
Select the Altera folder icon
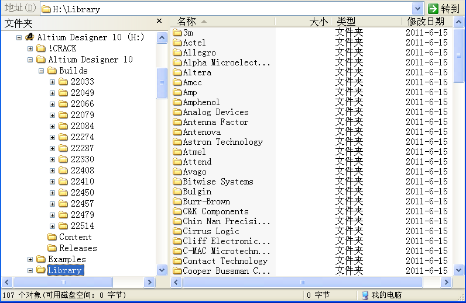coord(177,72)
